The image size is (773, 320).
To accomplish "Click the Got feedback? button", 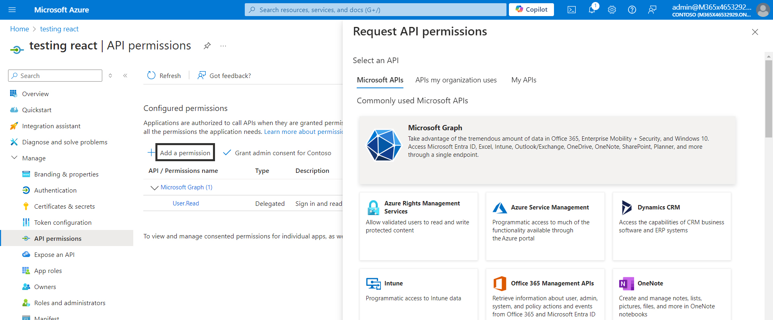I will 224,76.
